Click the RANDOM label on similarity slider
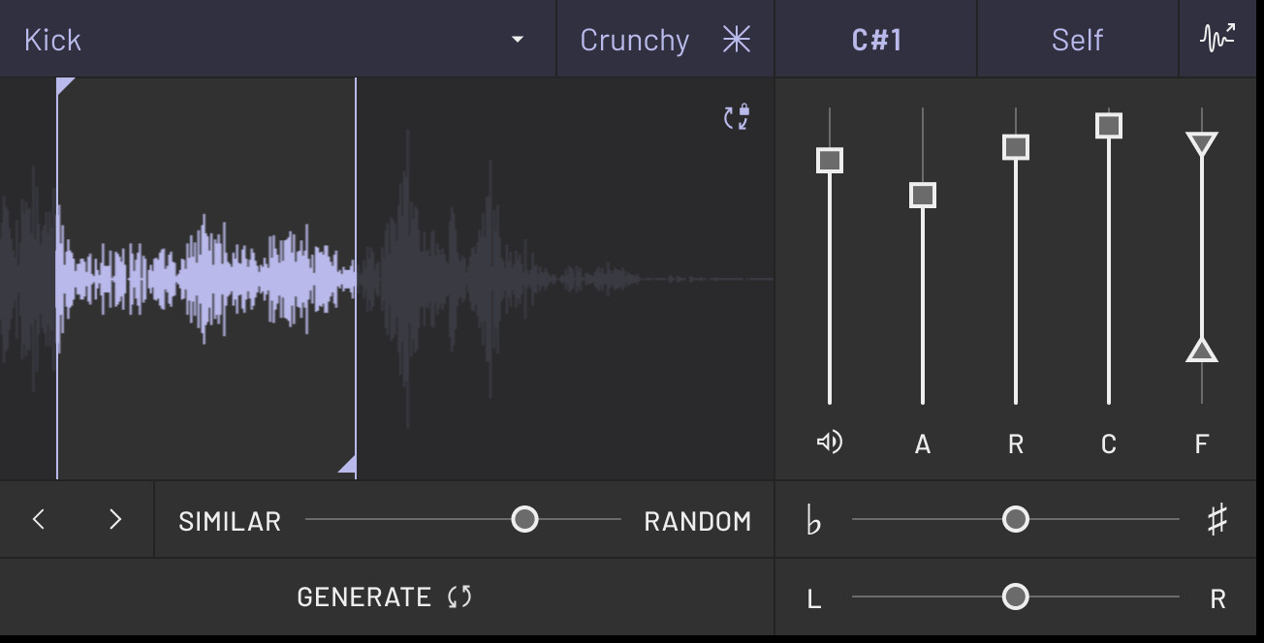The width and height of the screenshot is (1264, 643). coord(697,521)
